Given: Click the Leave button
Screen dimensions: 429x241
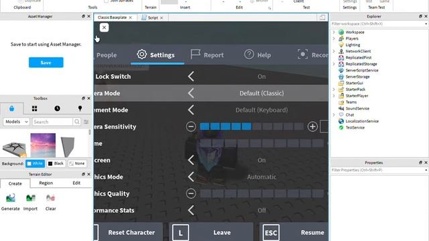Looking at the screenshot, I should coord(211,232).
